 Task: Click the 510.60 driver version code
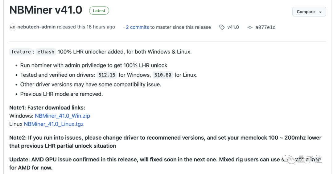click(163, 75)
